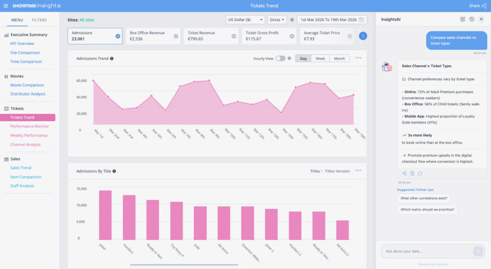Switch to the MENU tab
The width and height of the screenshot is (491, 269).
tap(17, 20)
